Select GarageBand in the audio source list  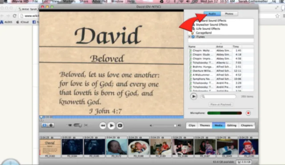[204, 33]
